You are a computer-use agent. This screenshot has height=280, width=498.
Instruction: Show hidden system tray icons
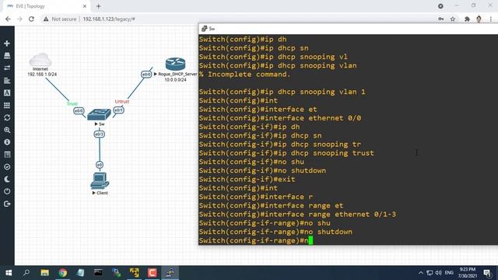[420, 273]
